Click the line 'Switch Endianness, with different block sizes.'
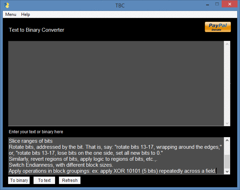The image size is (240, 190). pos(61,165)
